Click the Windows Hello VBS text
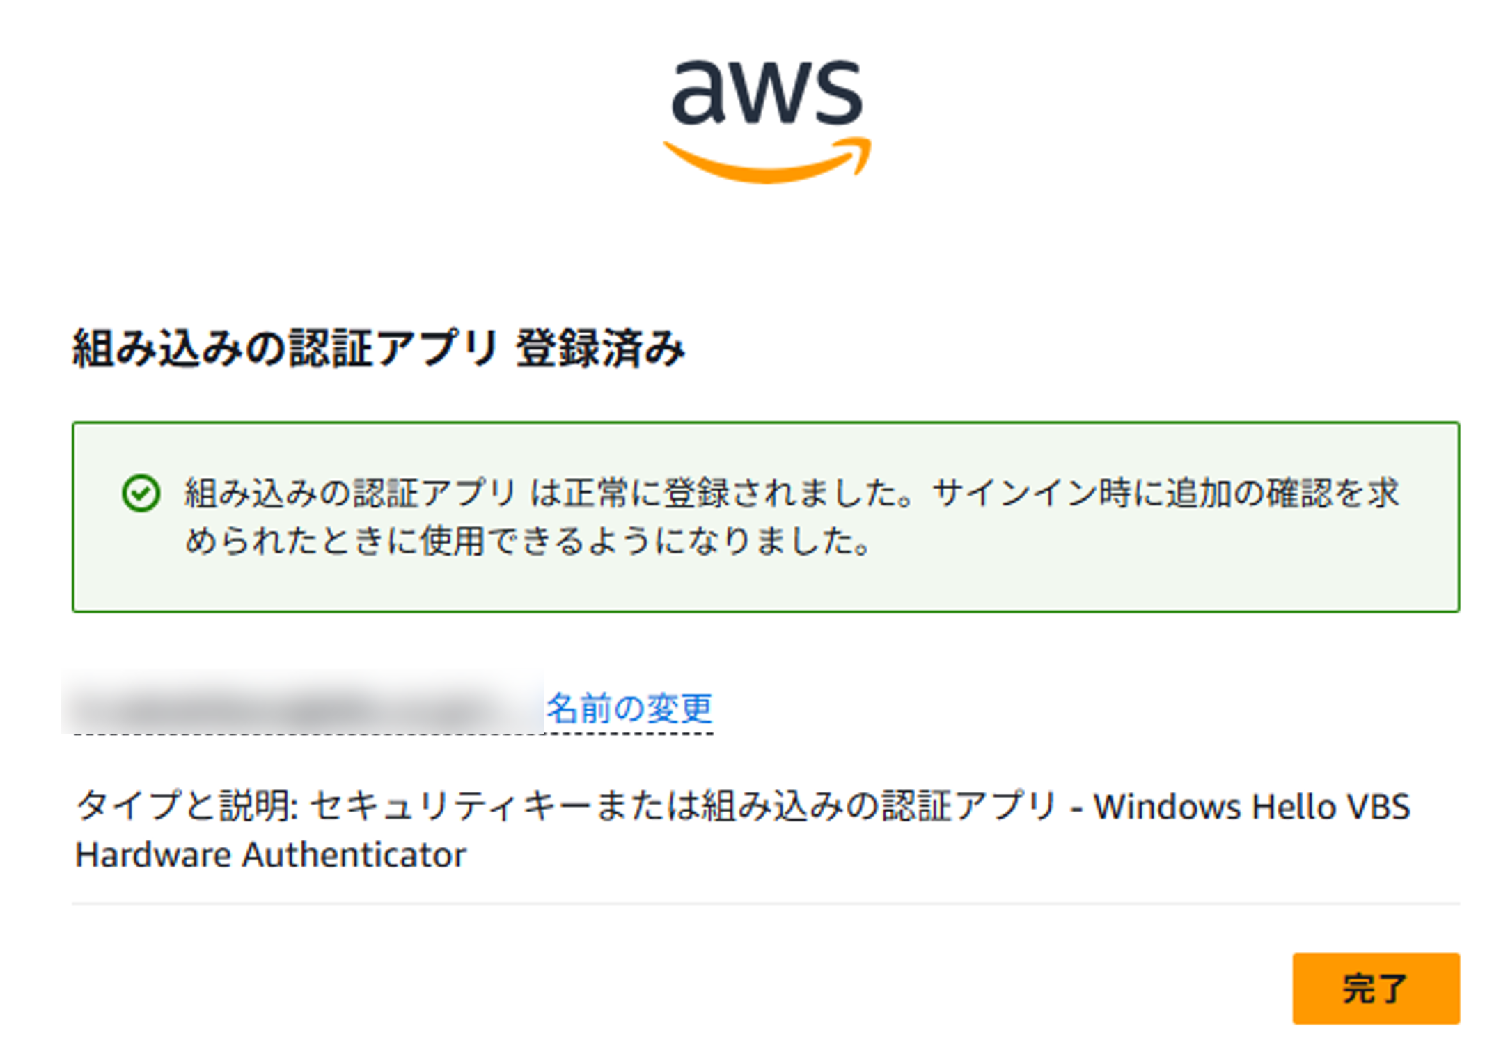The image size is (1501, 1063). [1251, 807]
